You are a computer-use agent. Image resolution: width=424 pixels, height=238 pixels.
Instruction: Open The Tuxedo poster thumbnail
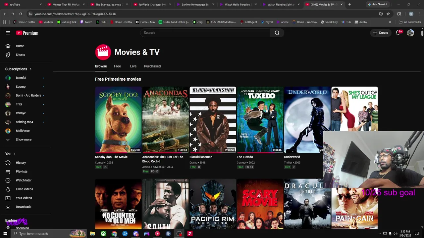260,120
